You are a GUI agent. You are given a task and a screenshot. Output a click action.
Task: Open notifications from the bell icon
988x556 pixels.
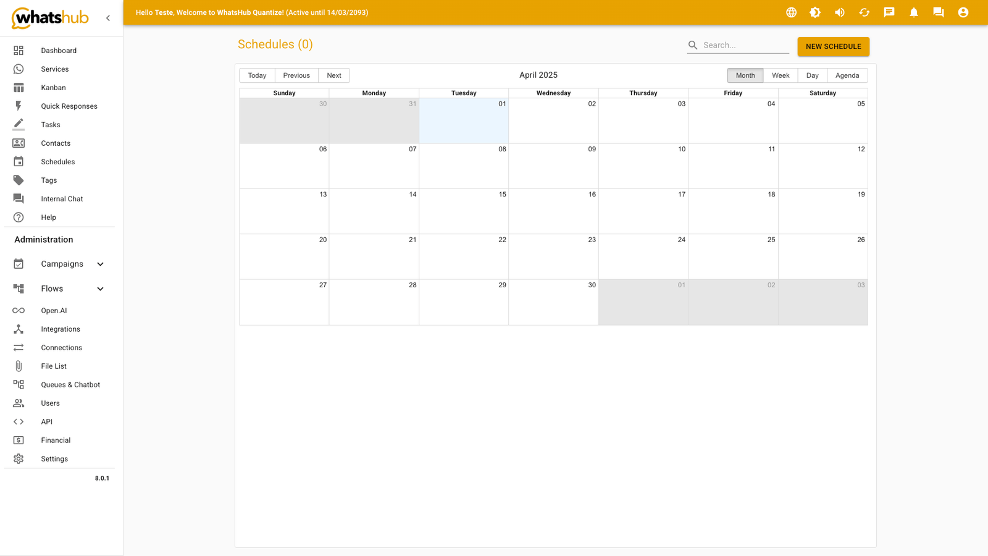pyautogui.click(x=914, y=12)
